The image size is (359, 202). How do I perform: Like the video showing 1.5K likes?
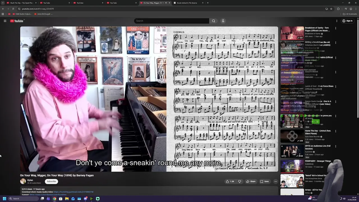[230, 182]
